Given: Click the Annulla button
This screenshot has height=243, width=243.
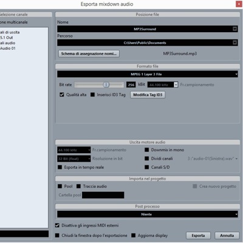Looking at the screenshot, I should pyautogui.click(x=227, y=236).
